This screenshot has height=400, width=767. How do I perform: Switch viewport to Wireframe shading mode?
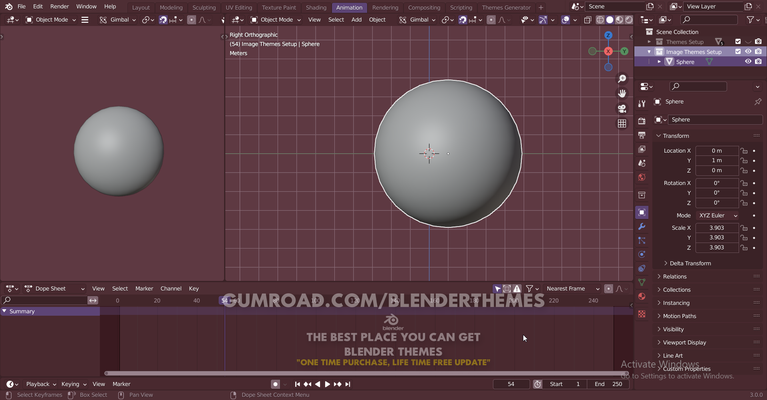click(600, 20)
